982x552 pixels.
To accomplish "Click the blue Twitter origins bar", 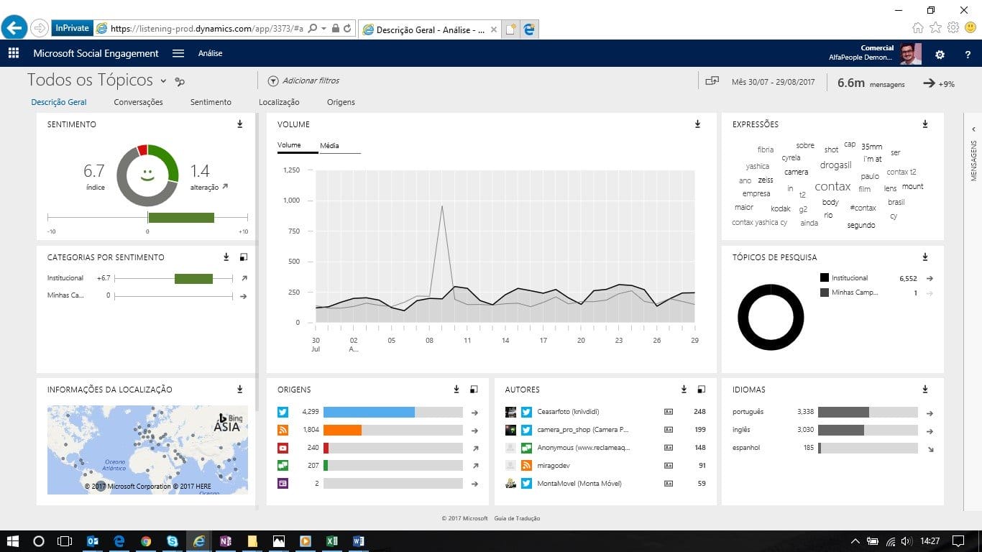I will click(x=369, y=412).
